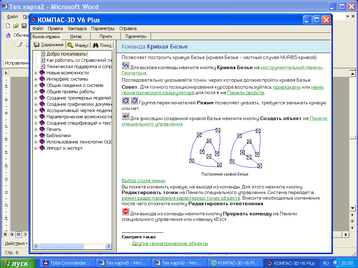Expand Общие сведения о системе node
The height and width of the screenshot is (268, 358).
click(x=36, y=85)
